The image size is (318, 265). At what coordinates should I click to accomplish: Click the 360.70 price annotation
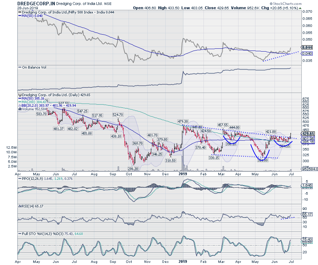(x=137, y=143)
